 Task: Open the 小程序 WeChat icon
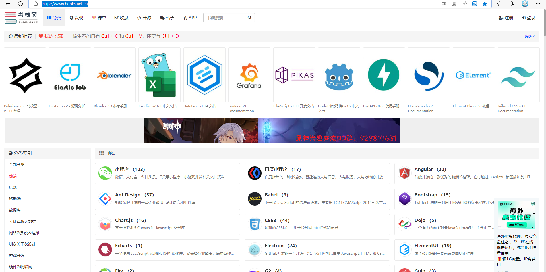[105, 173]
